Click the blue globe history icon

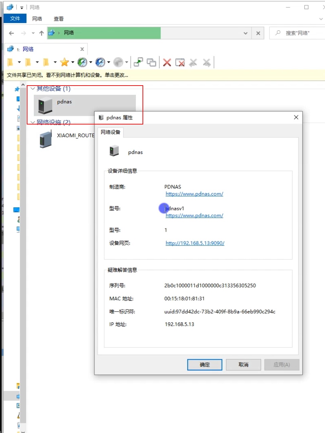(x=100, y=62)
